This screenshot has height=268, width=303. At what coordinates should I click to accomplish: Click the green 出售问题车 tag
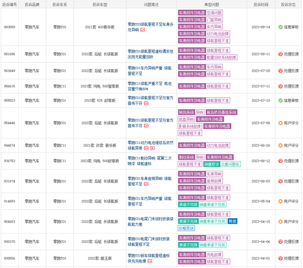[x=230, y=164]
